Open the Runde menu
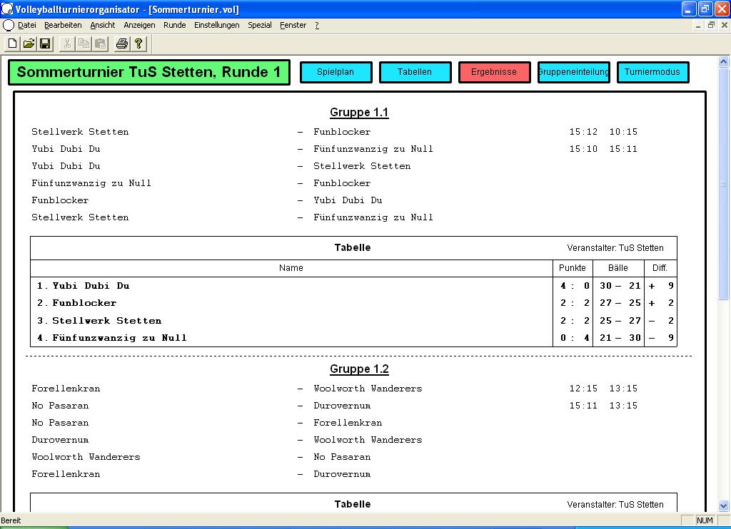Viewport: 731px width, 529px height. click(x=175, y=25)
